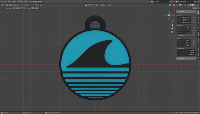
Task: Click the move tool icon beside Orientation
Action: click(3, 8)
